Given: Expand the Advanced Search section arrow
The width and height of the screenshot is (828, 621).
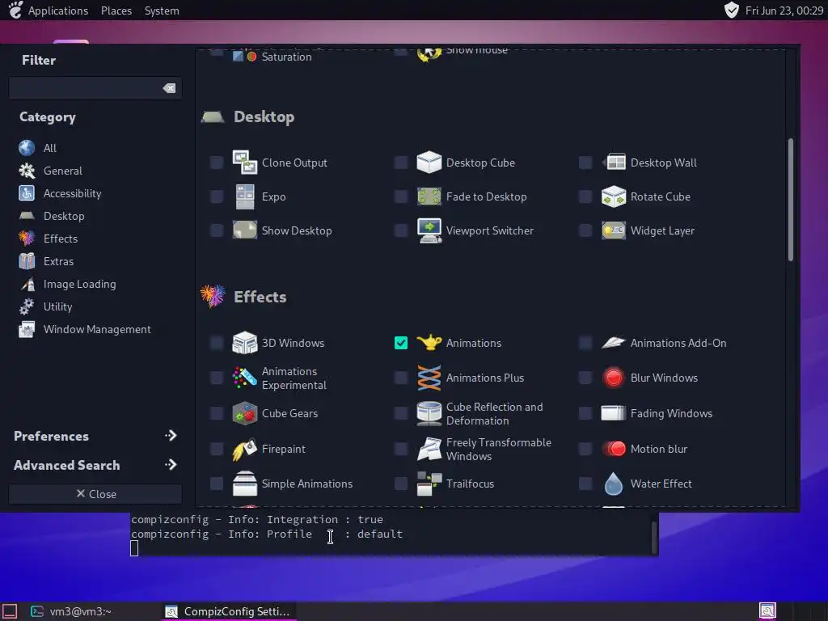Looking at the screenshot, I should tap(170, 465).
